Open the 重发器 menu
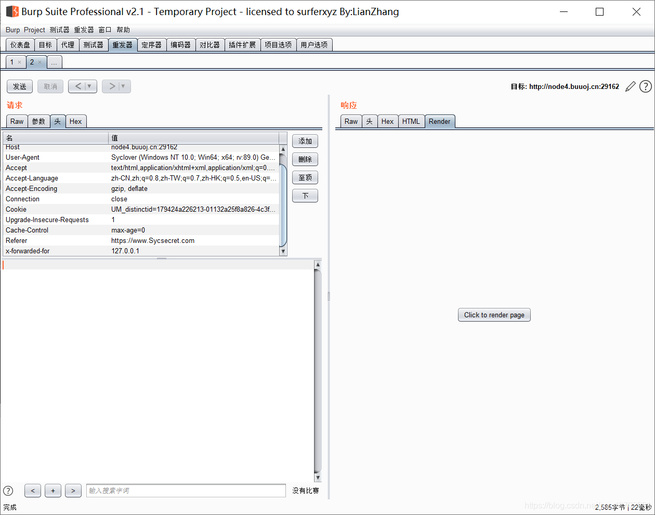655x515 pixels. pyautogui.click(x=84, y=30)
